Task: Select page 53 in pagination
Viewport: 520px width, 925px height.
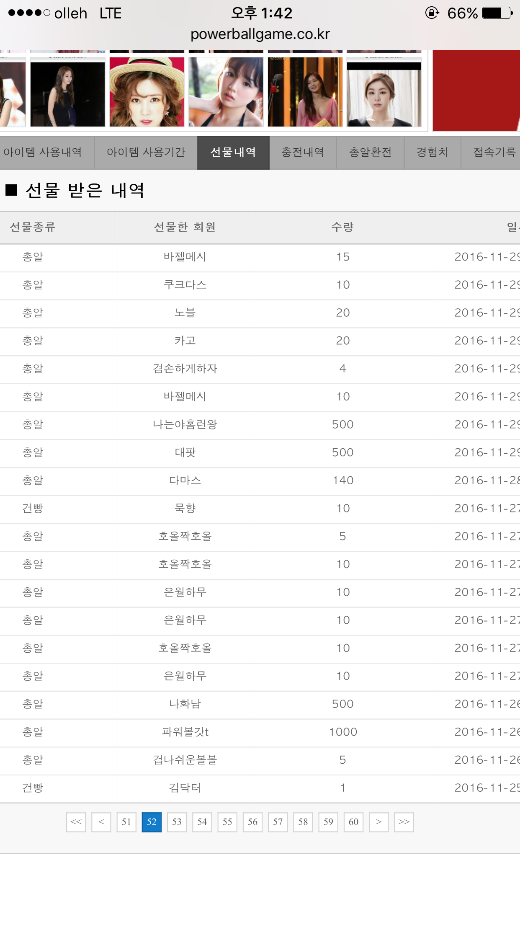Action: point(177,822)
